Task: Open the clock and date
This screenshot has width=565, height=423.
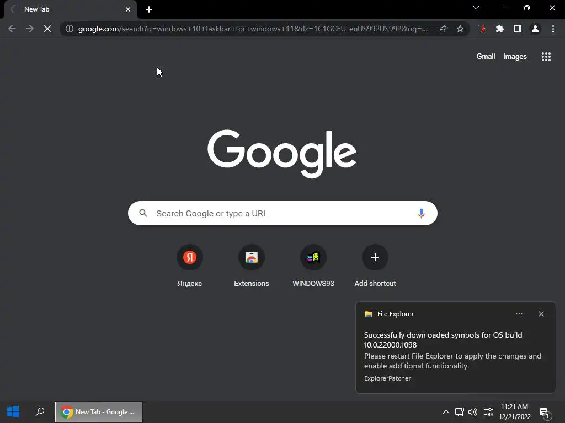Action: (515, 412)
